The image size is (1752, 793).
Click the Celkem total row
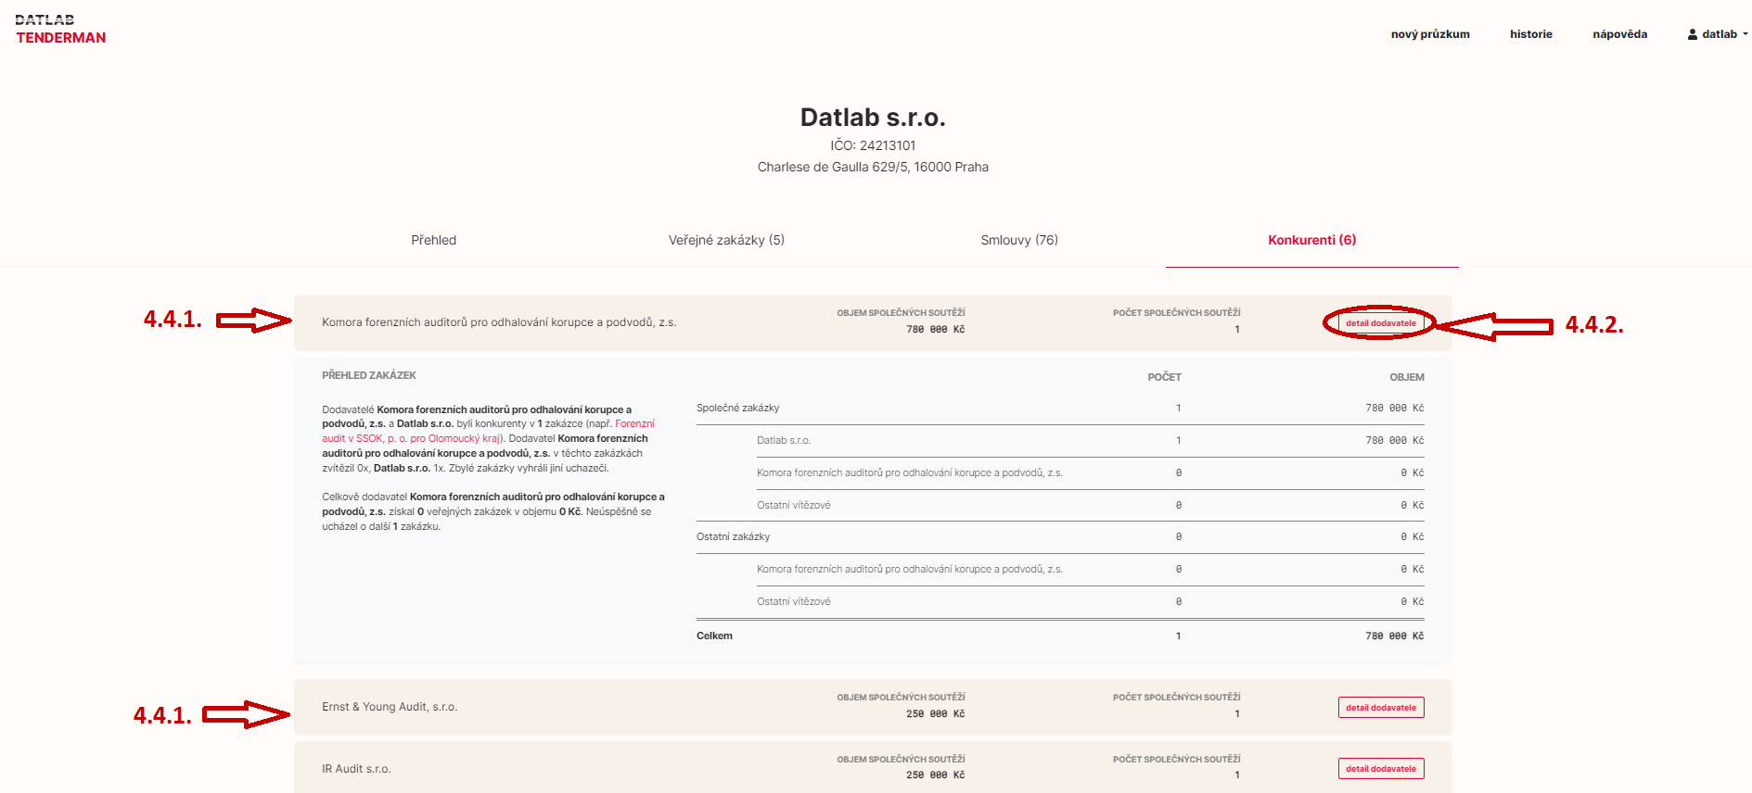click(x=714, y=636)
